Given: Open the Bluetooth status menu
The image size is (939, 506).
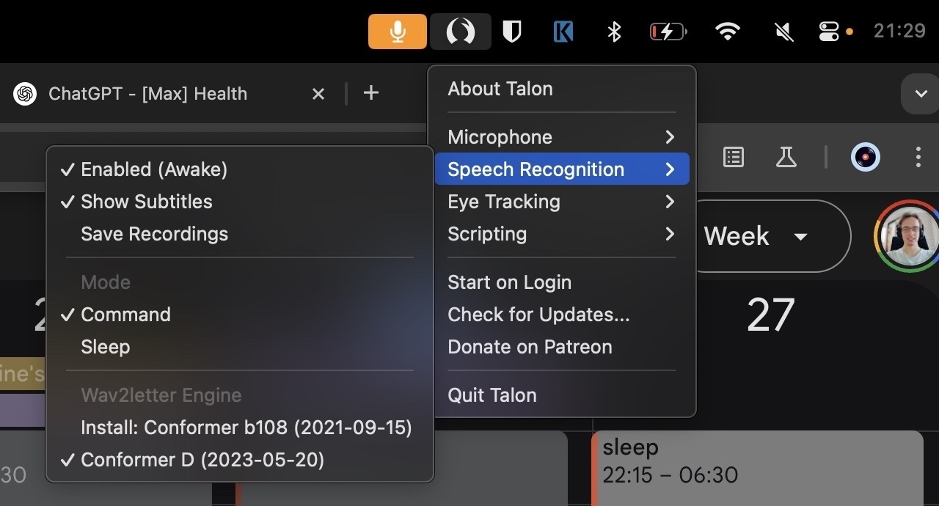Looking at the screenshot, I should coord(614,32).
